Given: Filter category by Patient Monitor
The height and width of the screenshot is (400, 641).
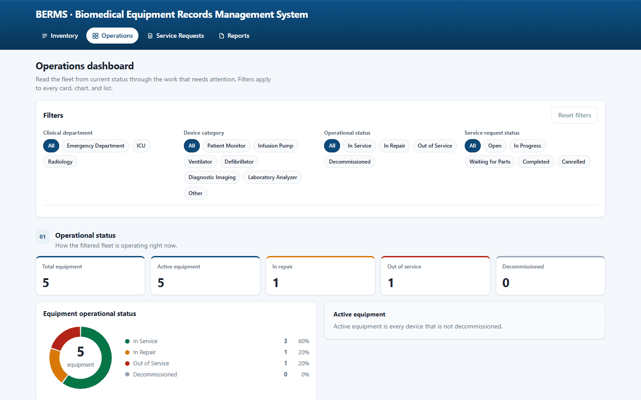Looking at the screenshot, I should click(226, 146).
